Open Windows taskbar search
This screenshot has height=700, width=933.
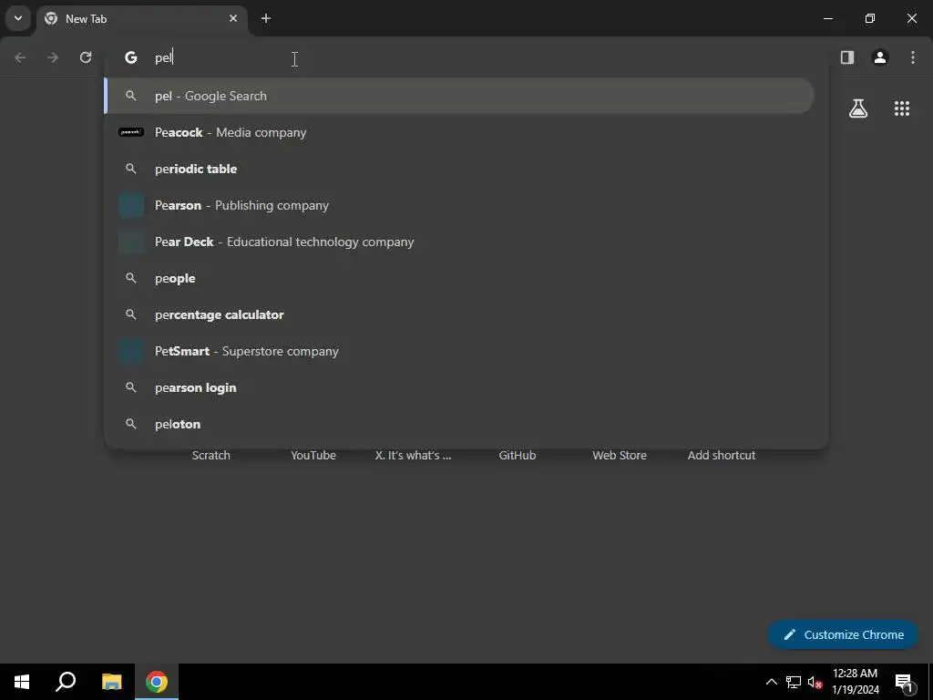(x=66, y=682)
